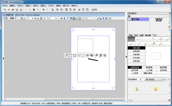This screenshot has height=106, width=172.
Task: Toggle the ruler display icon in page toolbar
Action: (101, 18)
